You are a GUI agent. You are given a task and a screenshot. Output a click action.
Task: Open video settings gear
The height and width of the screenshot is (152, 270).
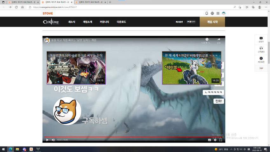pos(215,140)
